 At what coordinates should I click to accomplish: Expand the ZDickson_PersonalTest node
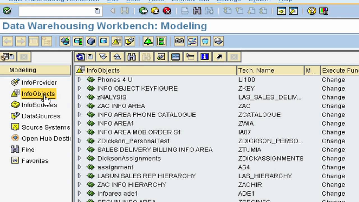80,141
